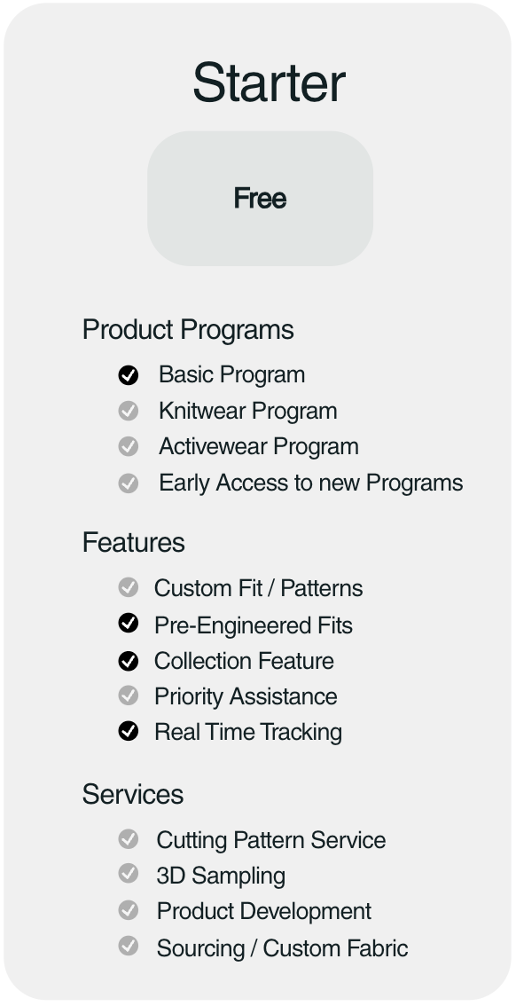This screenshot has height=1006, width=516.
Task: Click the Product Programs section heading
Action: pyautogui.click(x=188, y=330)
